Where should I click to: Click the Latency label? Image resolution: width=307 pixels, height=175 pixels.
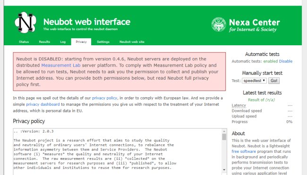(x=239, y=105)
